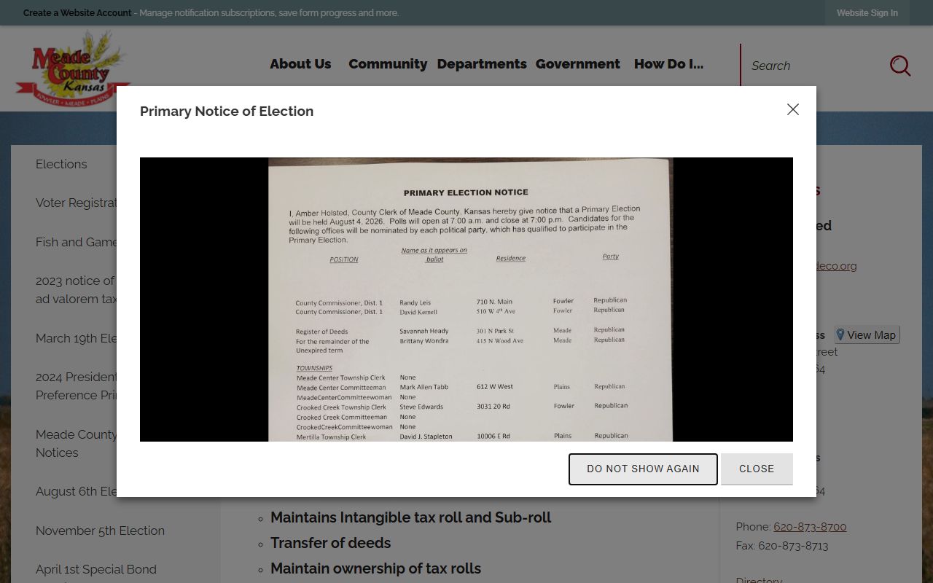Click the Fax 620-873-8713 text

(781, 545)
